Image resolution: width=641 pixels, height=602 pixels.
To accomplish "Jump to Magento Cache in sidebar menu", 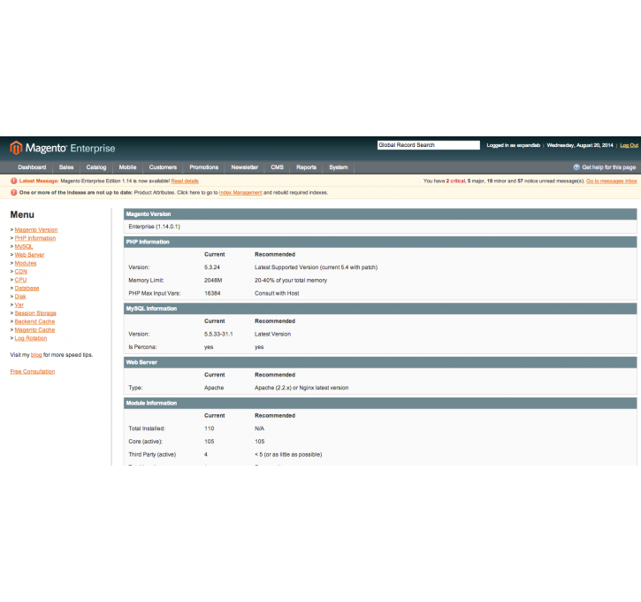I will pos(34,329).
